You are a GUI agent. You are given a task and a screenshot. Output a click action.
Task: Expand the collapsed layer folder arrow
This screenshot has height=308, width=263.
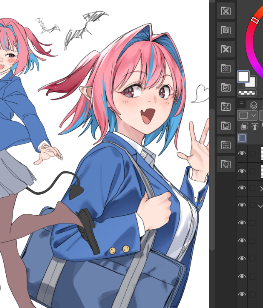point(261,189)
